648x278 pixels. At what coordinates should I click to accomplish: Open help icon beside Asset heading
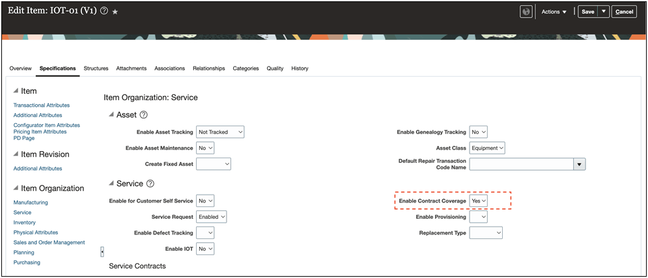click(x=144, y=115)
